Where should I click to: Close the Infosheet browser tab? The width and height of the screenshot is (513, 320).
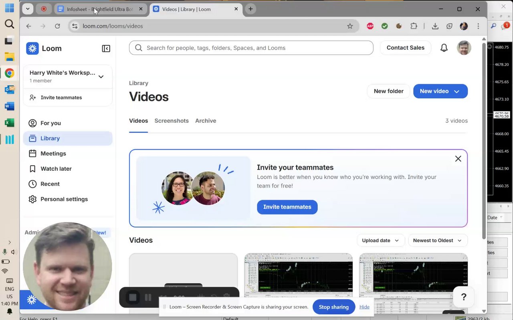point(141,9)
